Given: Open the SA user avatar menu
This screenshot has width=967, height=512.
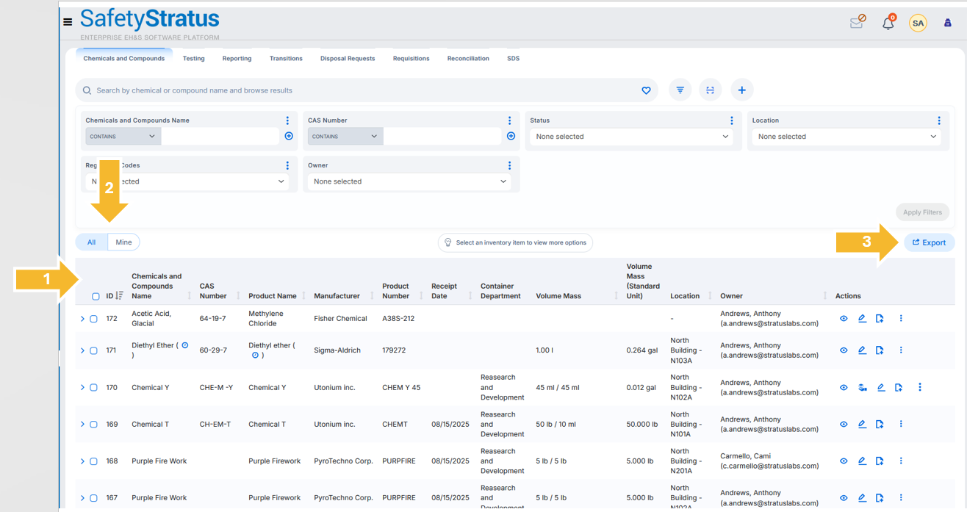Looking at the screenshot, I should 918,24.
